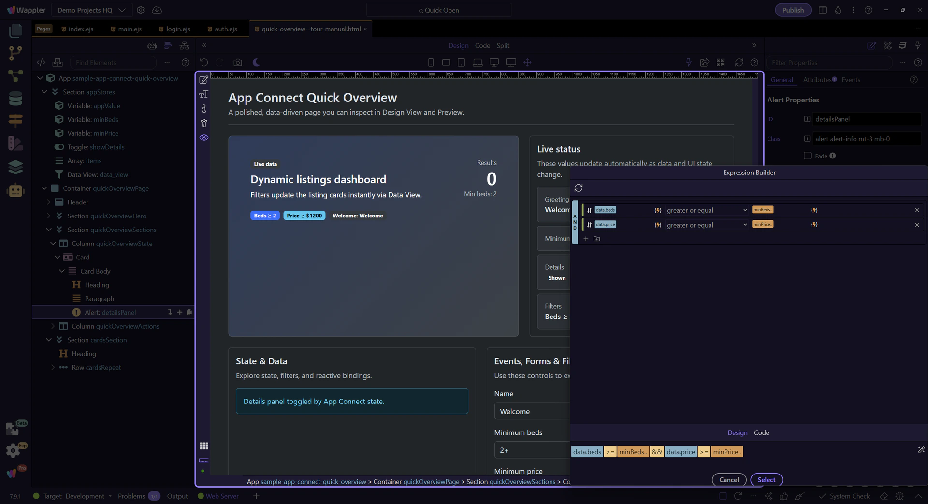Click the undo arrow in design toolbar
The height and width of the screenshot is (504, 928).
pos(204,62)
